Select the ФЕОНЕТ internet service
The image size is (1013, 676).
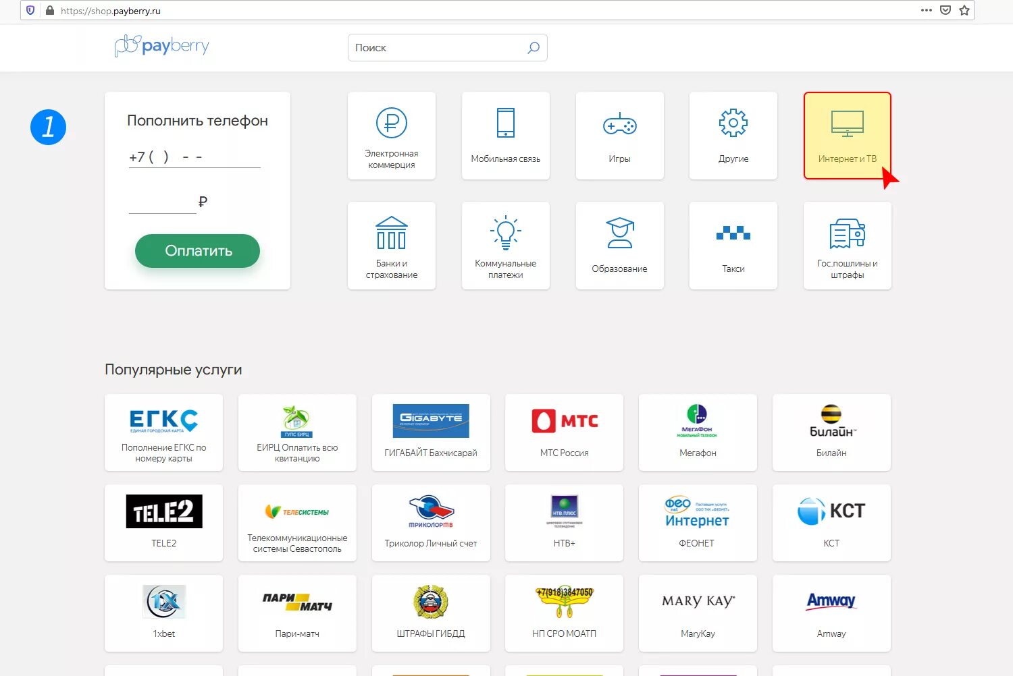(698, 523)
